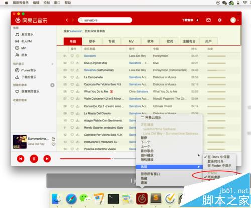Screen dimensions: 251x208
Task: Skip to the previous track in the player
Action: point(21,159)
